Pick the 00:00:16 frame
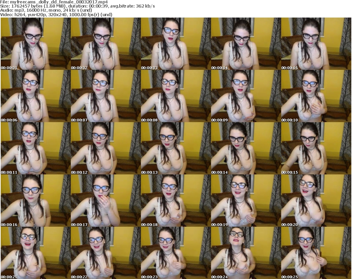Viewport: 352px width, 279px height. tap(35, 201)
